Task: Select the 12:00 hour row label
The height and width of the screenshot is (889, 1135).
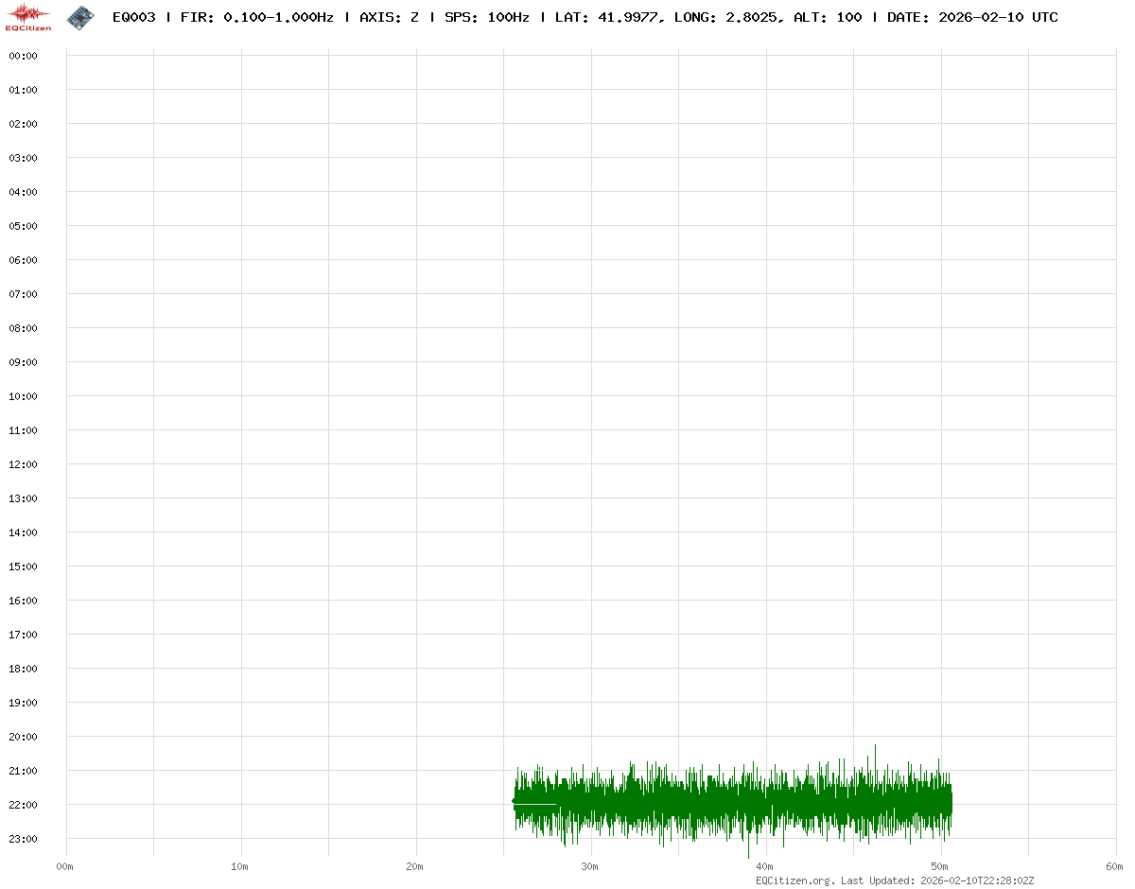Action: pos(23,464)
